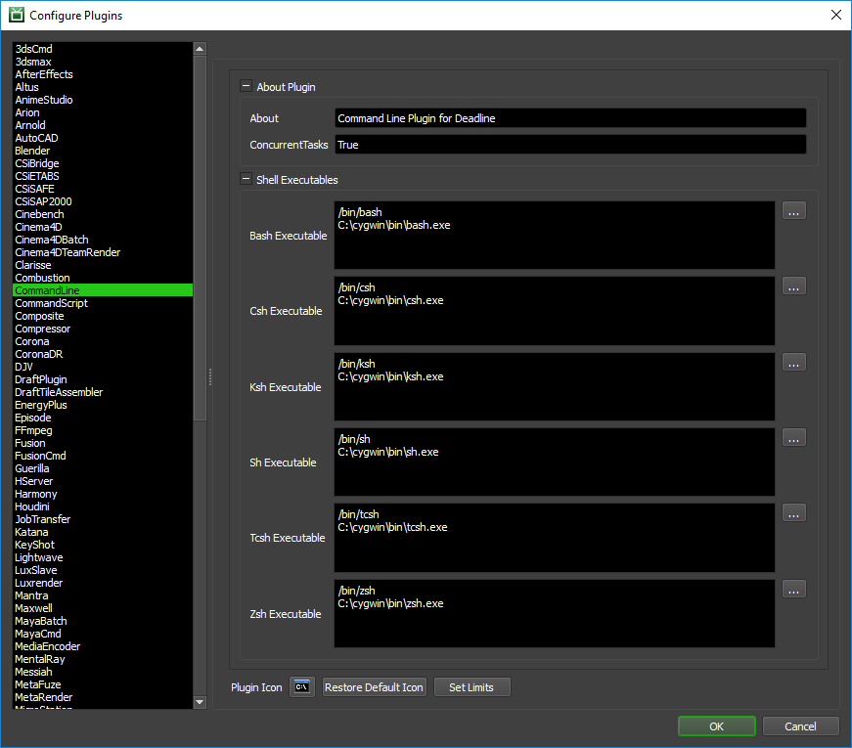Select the Compressor plugin
The width and height of the screenshot is (852, 748).
tap(103, 329)
